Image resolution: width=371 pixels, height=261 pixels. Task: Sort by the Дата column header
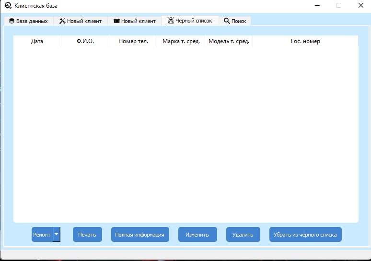[x=37, y=41]
